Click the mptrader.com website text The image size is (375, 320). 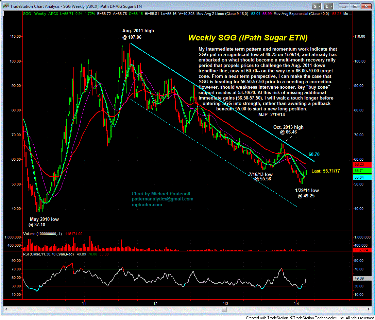(x=147, y=205)
